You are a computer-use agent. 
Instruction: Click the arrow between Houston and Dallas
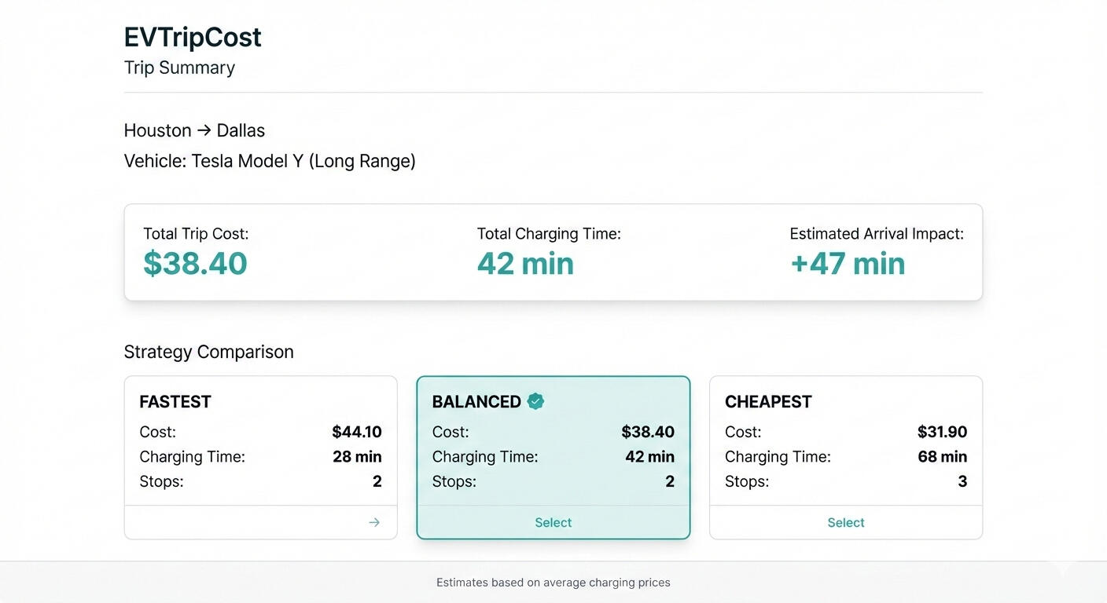[x=204, y=130]
